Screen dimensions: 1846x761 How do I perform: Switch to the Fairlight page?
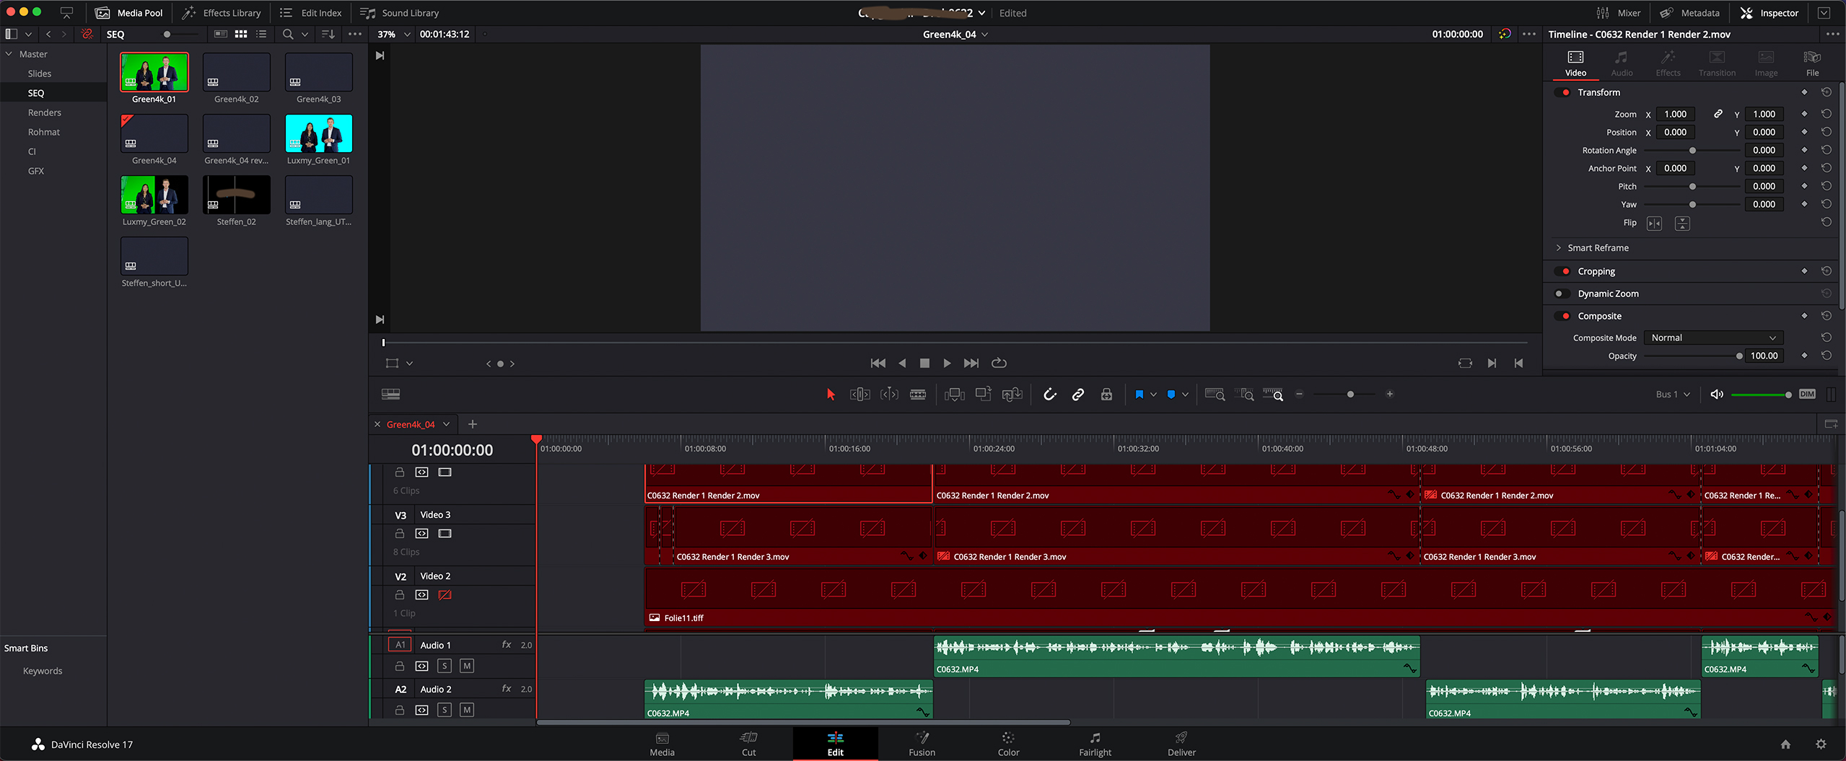(x=1095, y=744)
